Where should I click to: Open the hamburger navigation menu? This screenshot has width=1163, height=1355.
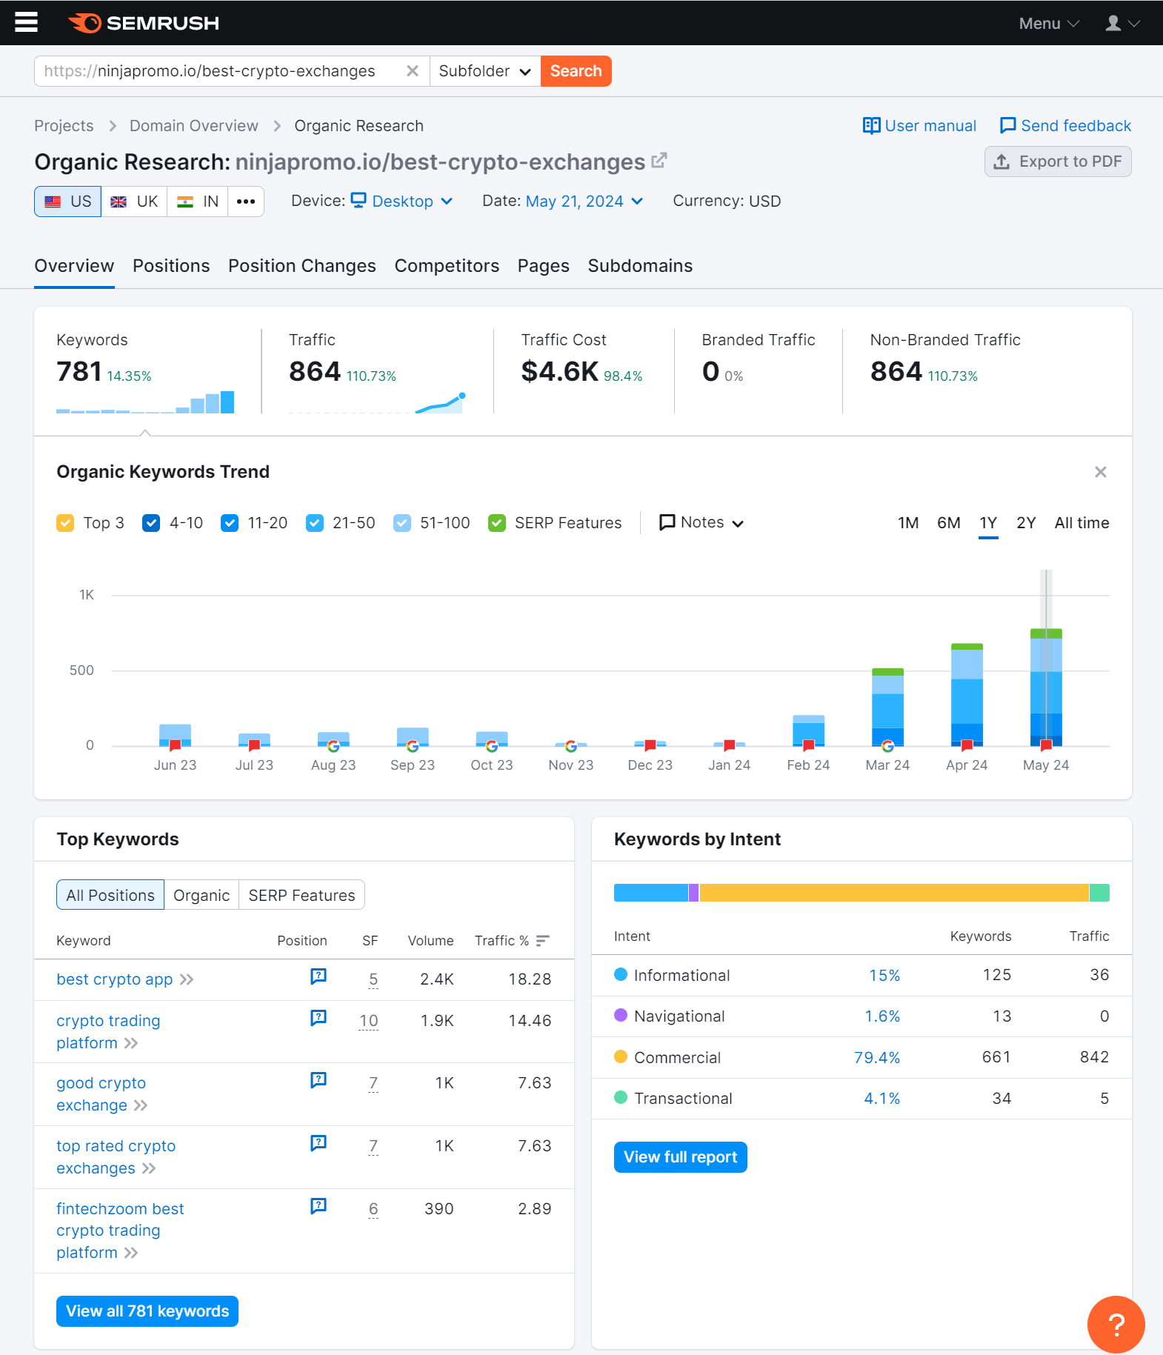[x=26, y=22]
